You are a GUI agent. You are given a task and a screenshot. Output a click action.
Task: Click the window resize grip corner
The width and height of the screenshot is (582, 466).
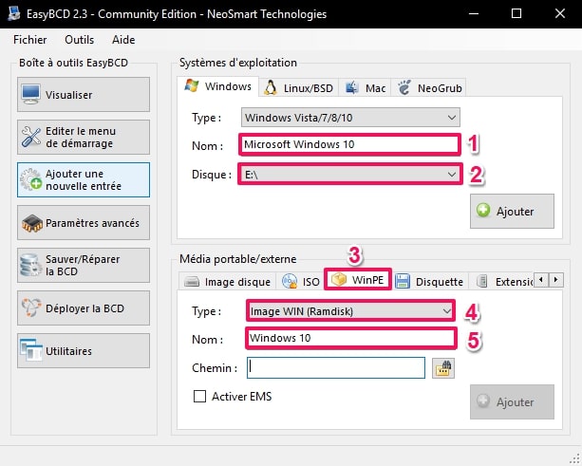pyautogui.click(x=575, y=459)
